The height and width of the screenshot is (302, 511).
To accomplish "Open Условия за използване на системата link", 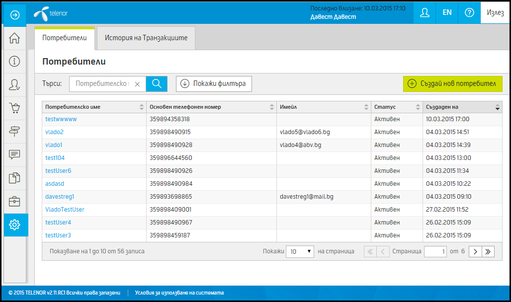I will click(x=179, y=293).
